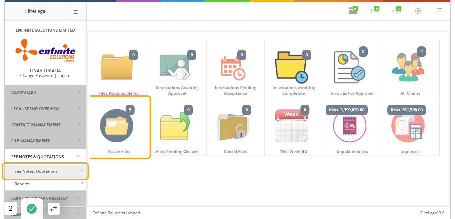This screenshot has width=455, height=219.
Task: Expand Legal Spend Overview chevron
Action: pos(79,108)
